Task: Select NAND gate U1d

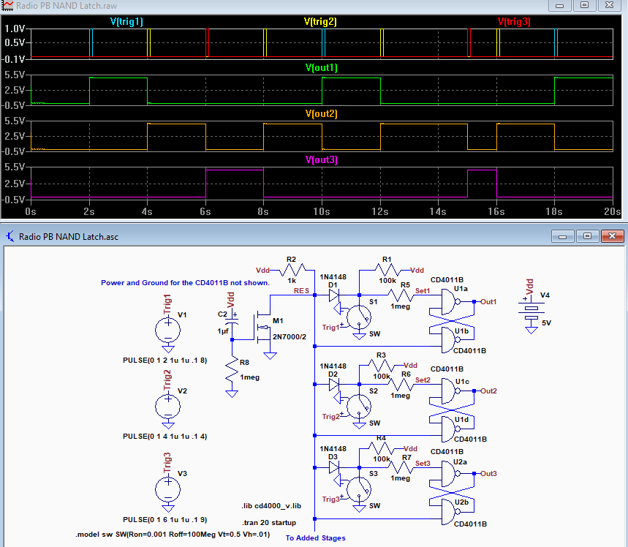Action: tap(451, 429)
